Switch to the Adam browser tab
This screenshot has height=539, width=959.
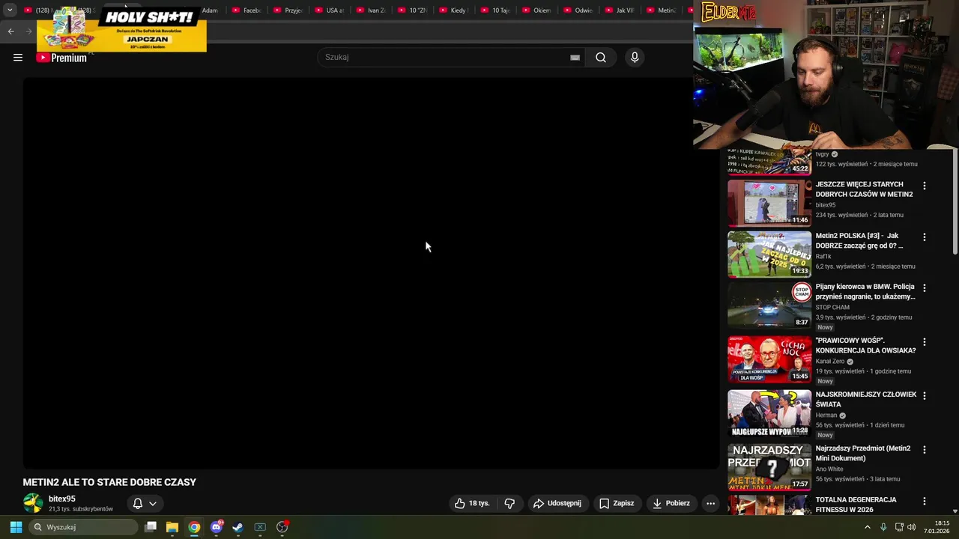point(210,10)
